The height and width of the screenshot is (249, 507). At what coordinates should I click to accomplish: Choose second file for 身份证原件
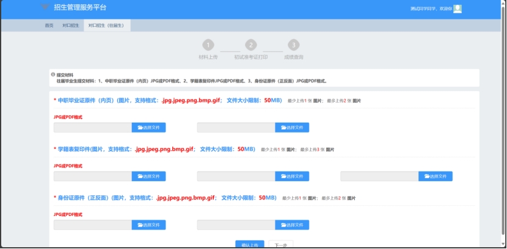tap(292, 225)
